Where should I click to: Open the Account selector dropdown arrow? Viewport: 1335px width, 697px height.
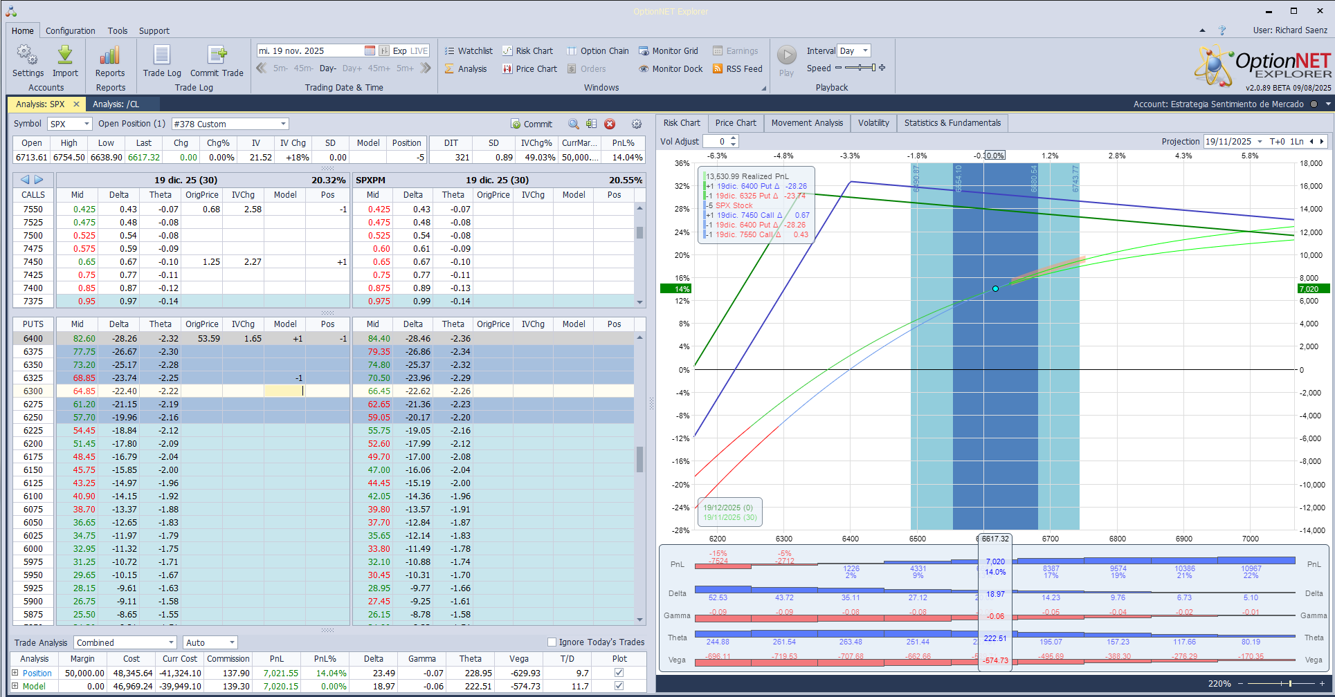1327,104
